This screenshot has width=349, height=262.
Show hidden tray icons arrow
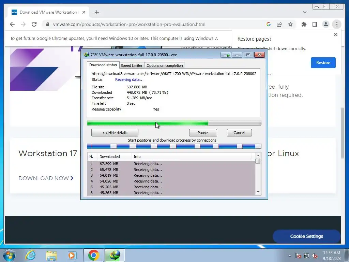290,256
